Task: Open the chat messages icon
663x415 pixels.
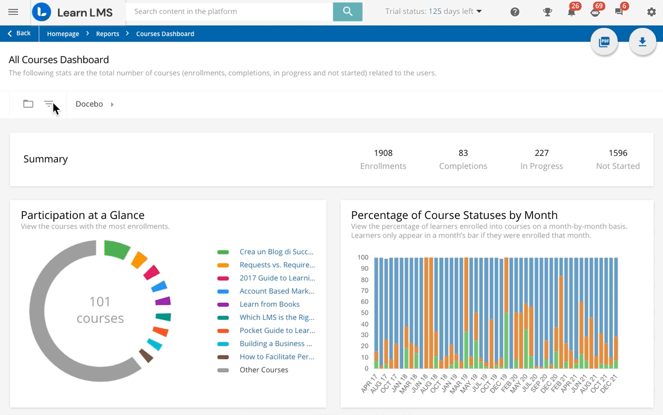Action: coord(618,12)
